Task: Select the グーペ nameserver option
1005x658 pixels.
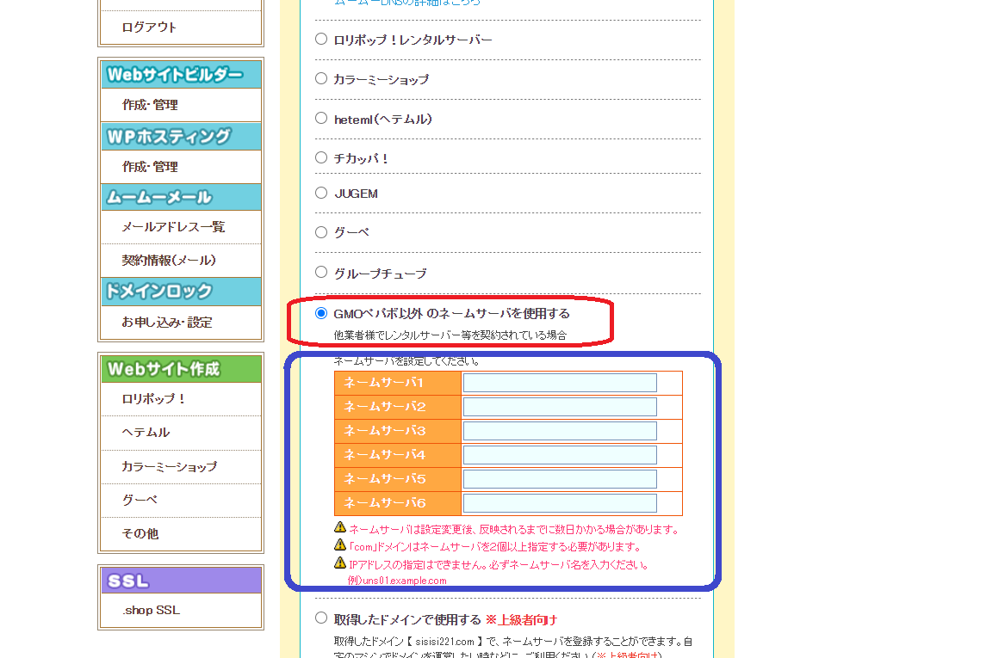Action: point(321,232)
